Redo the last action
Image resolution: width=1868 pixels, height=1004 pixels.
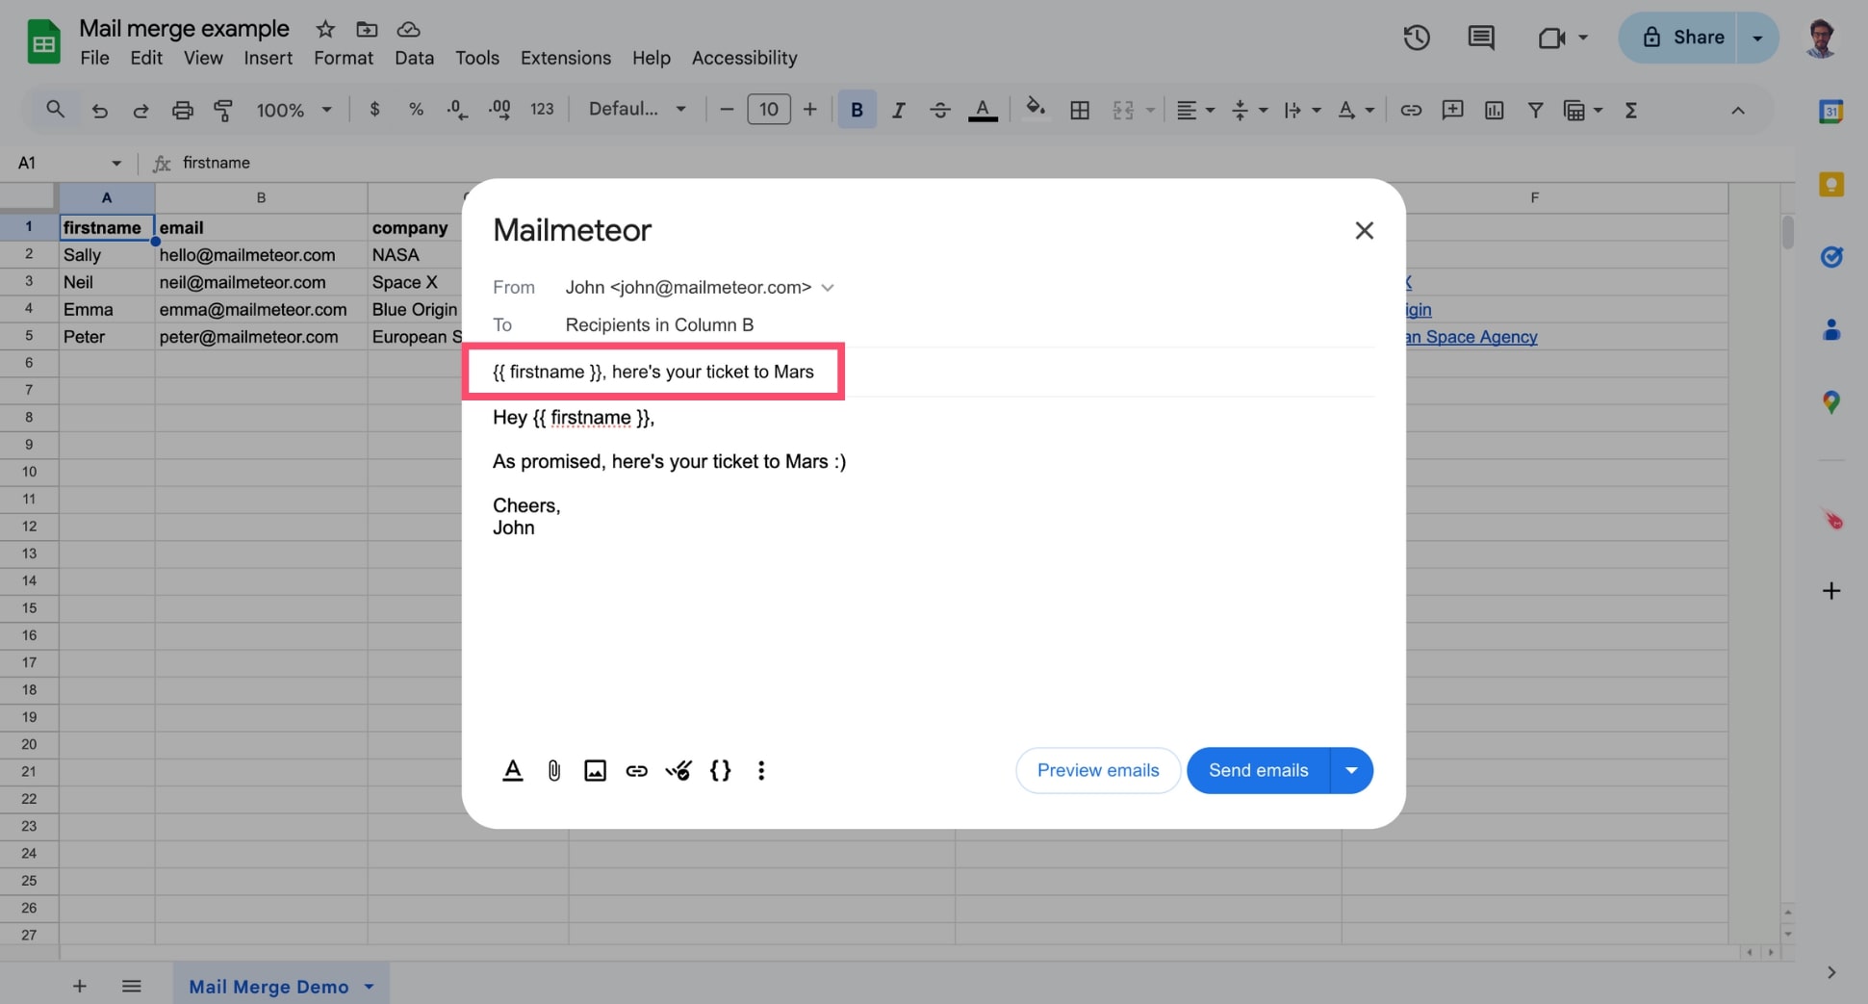141,111
